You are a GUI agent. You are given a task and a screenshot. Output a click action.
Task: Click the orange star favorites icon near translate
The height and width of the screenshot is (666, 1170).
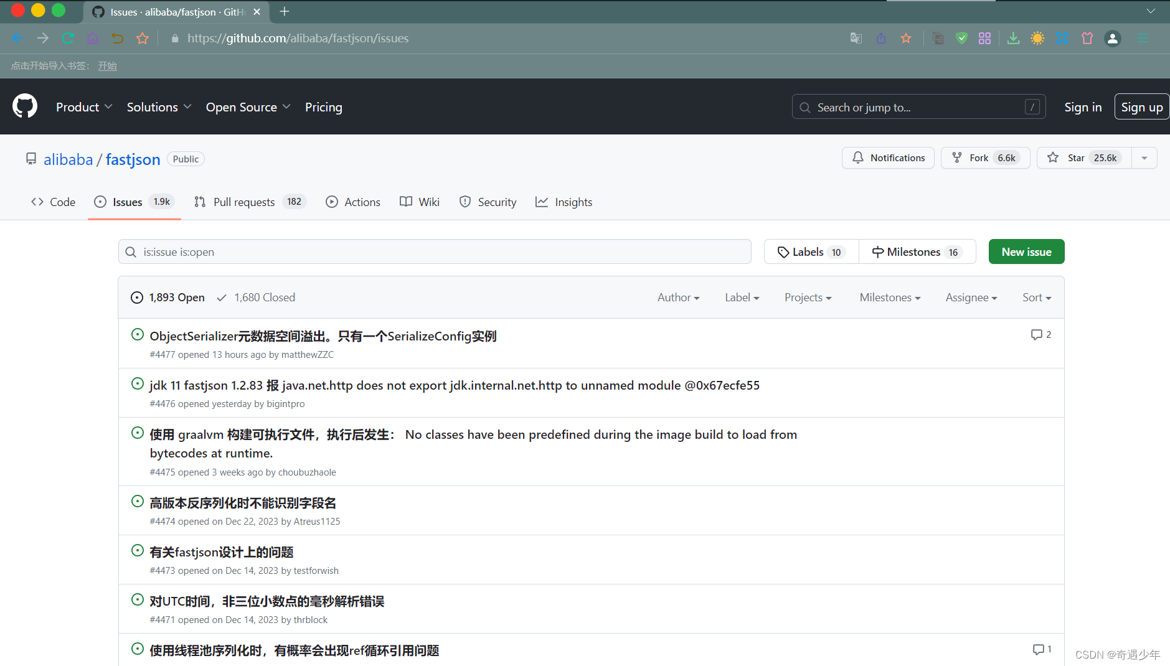click(x=906, y=38)
